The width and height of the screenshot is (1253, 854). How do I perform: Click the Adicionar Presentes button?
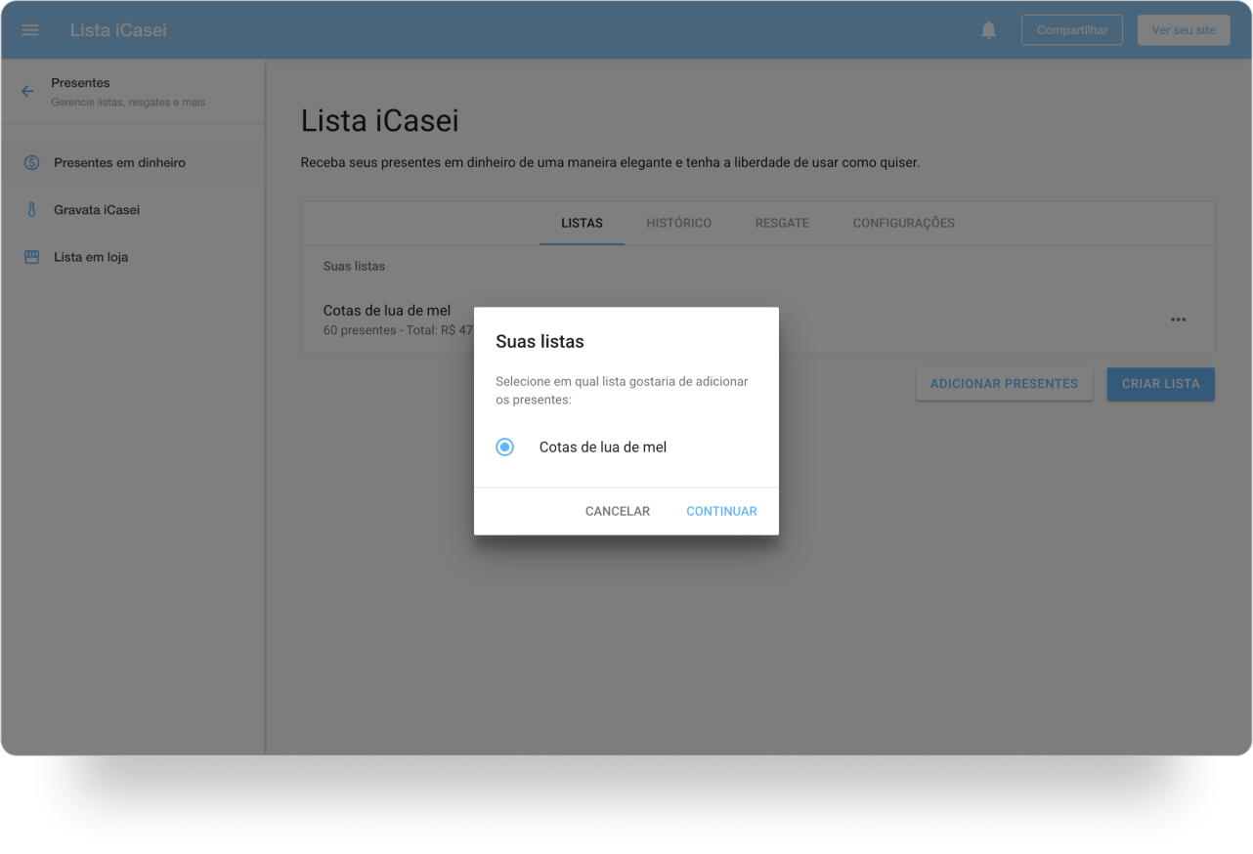pos(1004,384)
